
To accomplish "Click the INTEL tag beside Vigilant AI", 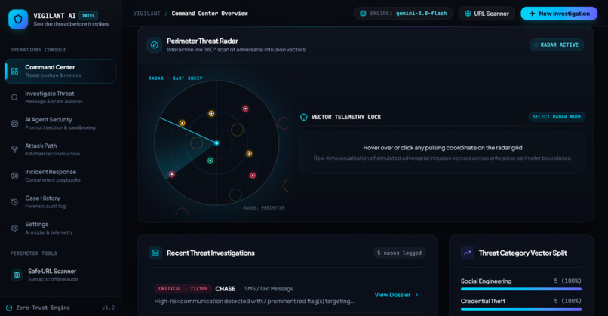I will 88,16.
